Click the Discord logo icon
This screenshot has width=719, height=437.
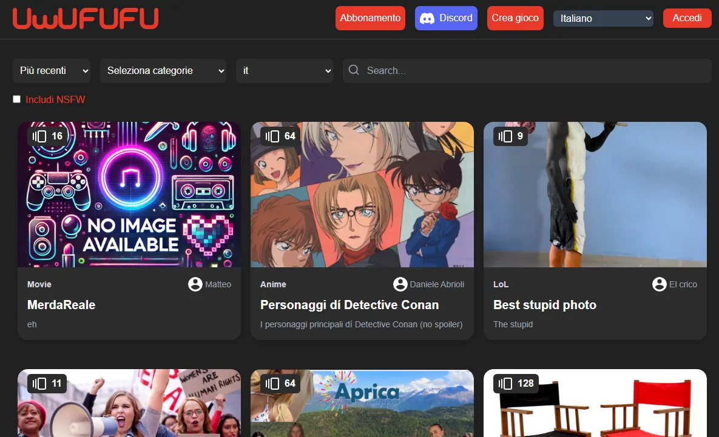point(427,18)
